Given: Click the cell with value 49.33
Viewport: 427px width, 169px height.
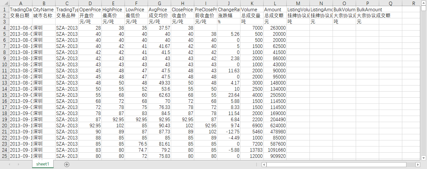Looking at the screenshot, I should tap(159, 83).
